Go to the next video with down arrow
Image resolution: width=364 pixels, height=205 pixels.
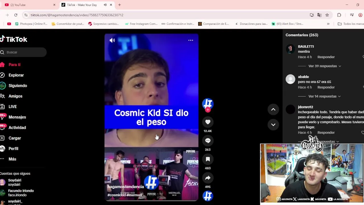[x=273, y=125]
